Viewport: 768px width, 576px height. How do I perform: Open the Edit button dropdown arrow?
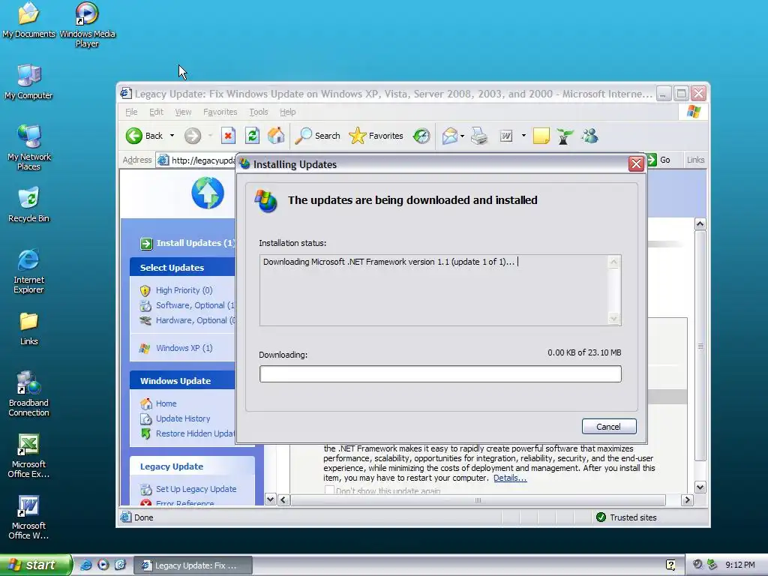click(x=523, y=136)
